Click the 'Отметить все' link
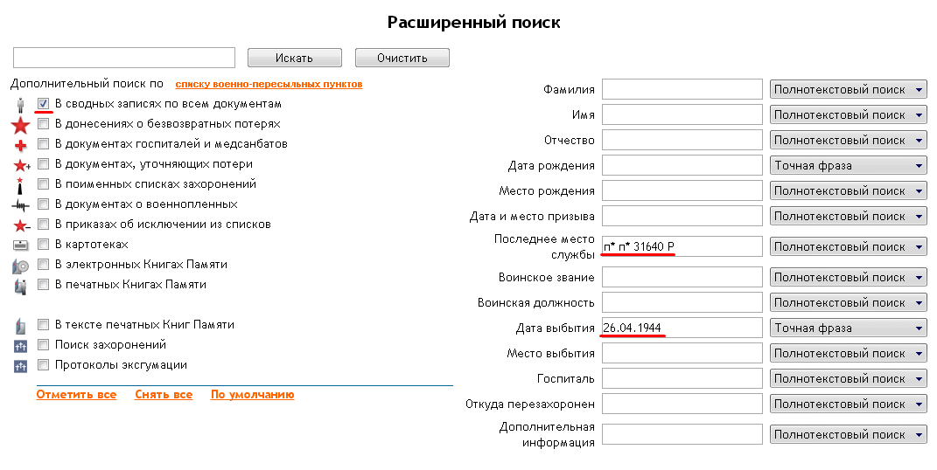937x470 pixels. click(x=76, y=395)
